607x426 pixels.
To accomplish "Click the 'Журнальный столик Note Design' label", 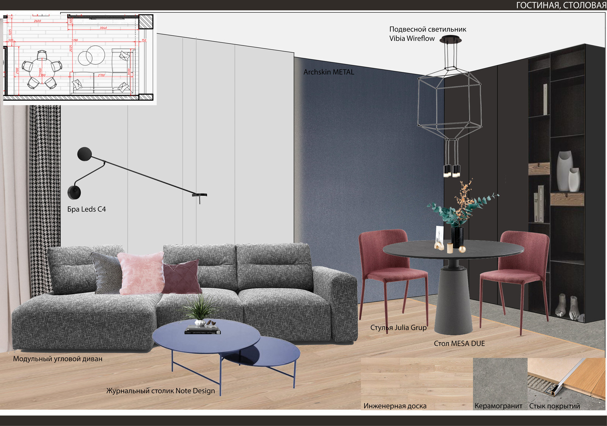I will (x=160, y=391).
